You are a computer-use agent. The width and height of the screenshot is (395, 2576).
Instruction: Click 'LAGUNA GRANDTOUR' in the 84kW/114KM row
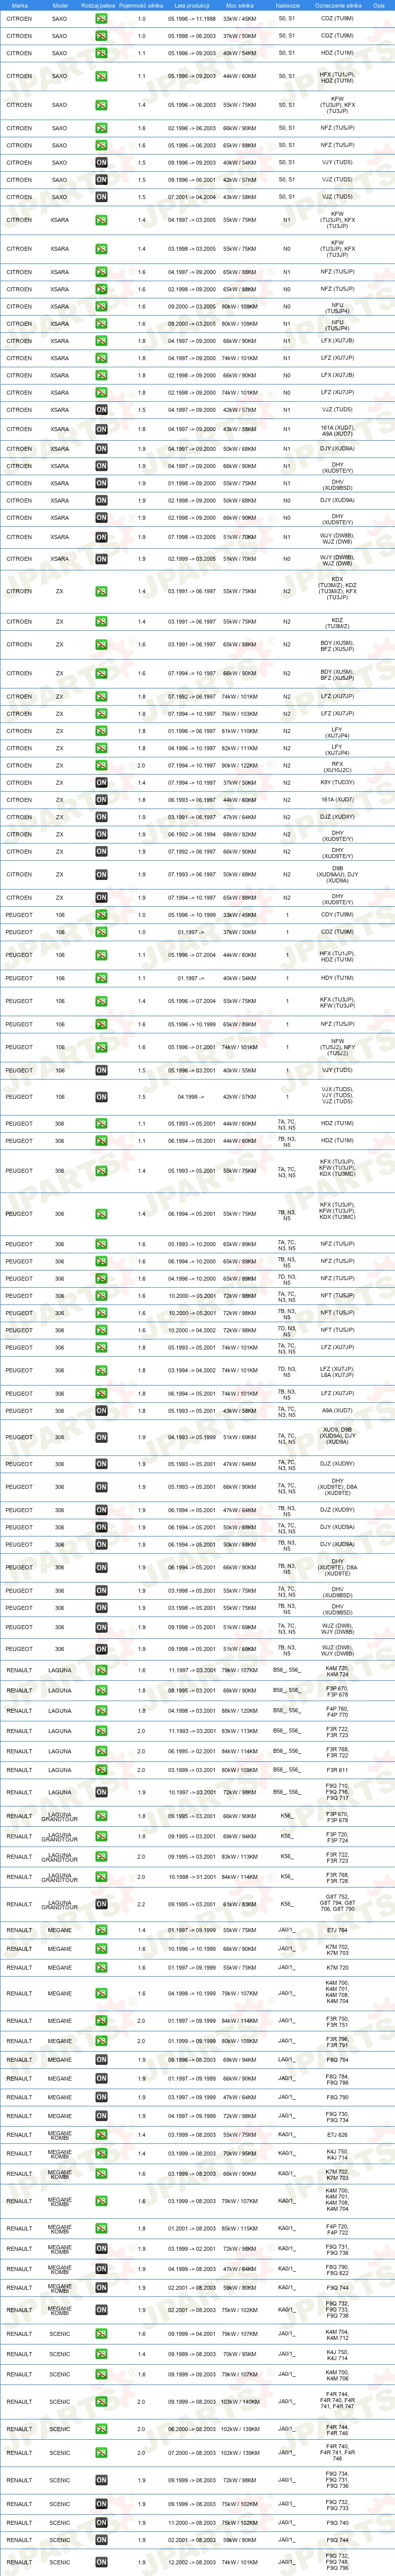[60, 1877]
